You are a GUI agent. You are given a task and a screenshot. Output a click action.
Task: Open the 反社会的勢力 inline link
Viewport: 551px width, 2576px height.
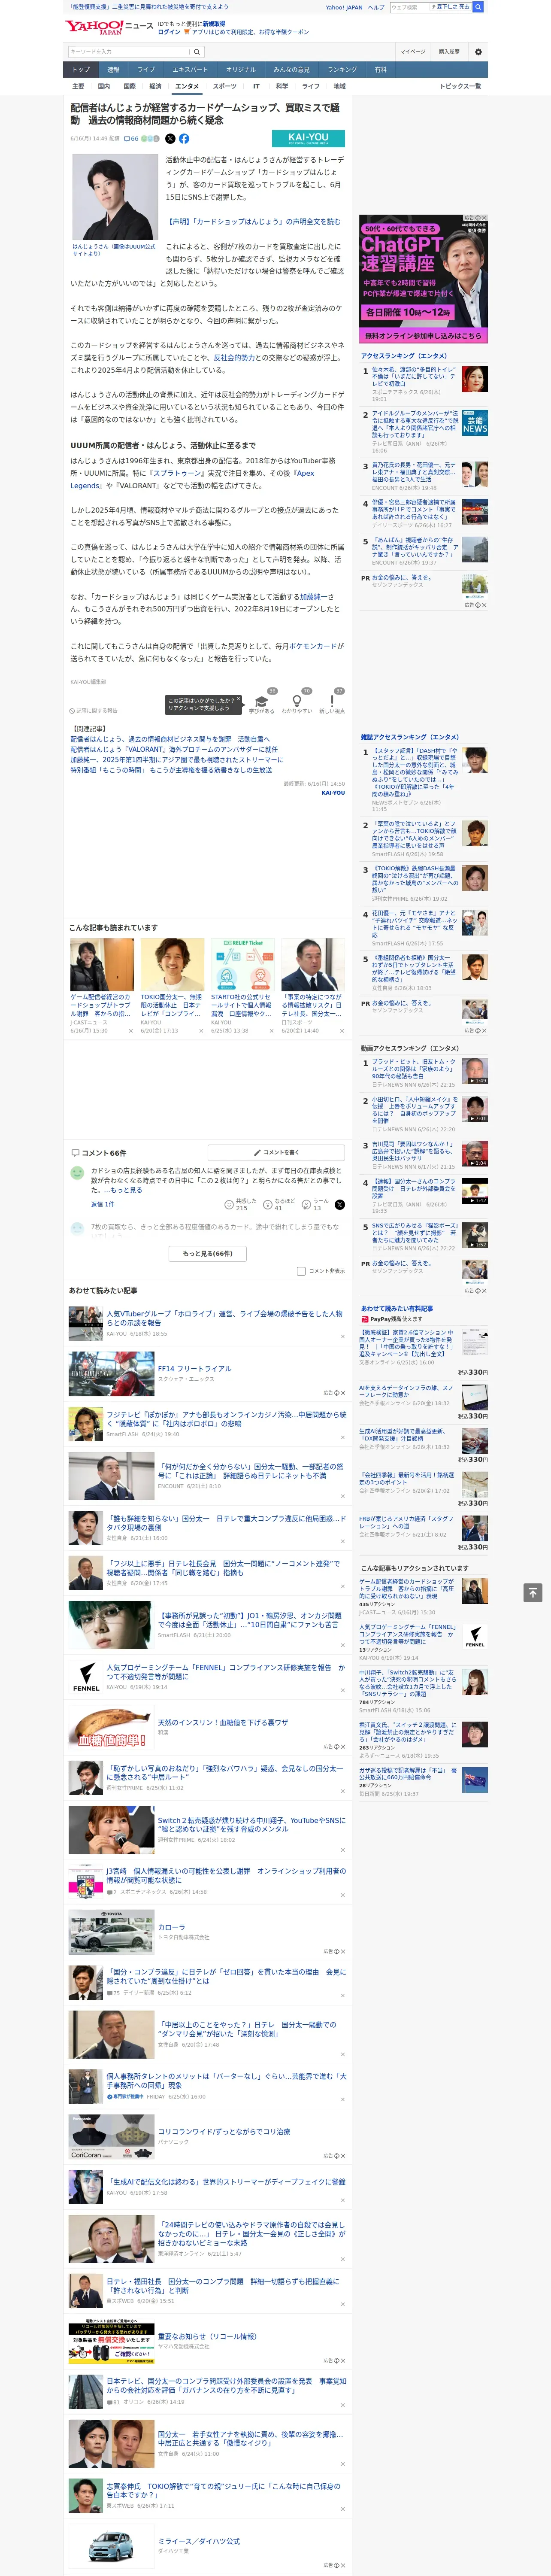pyautogui.click(x=234, y=358)
